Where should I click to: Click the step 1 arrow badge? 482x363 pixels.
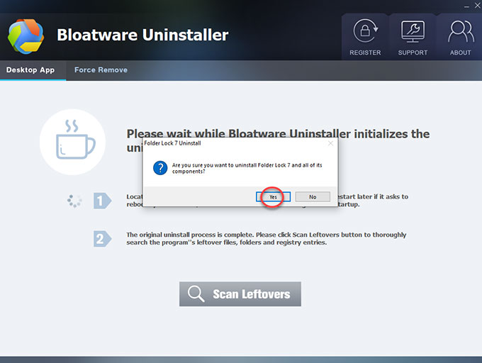point(102,201)
